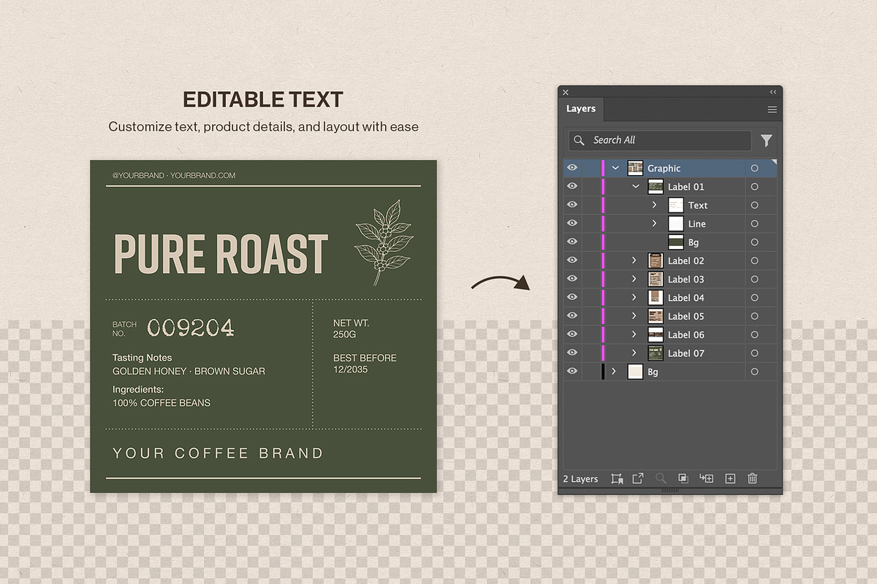Toggle visibility of Label 02
This screenshot has height=584, width=877.
pyautogui.click(x=572, y=261)
